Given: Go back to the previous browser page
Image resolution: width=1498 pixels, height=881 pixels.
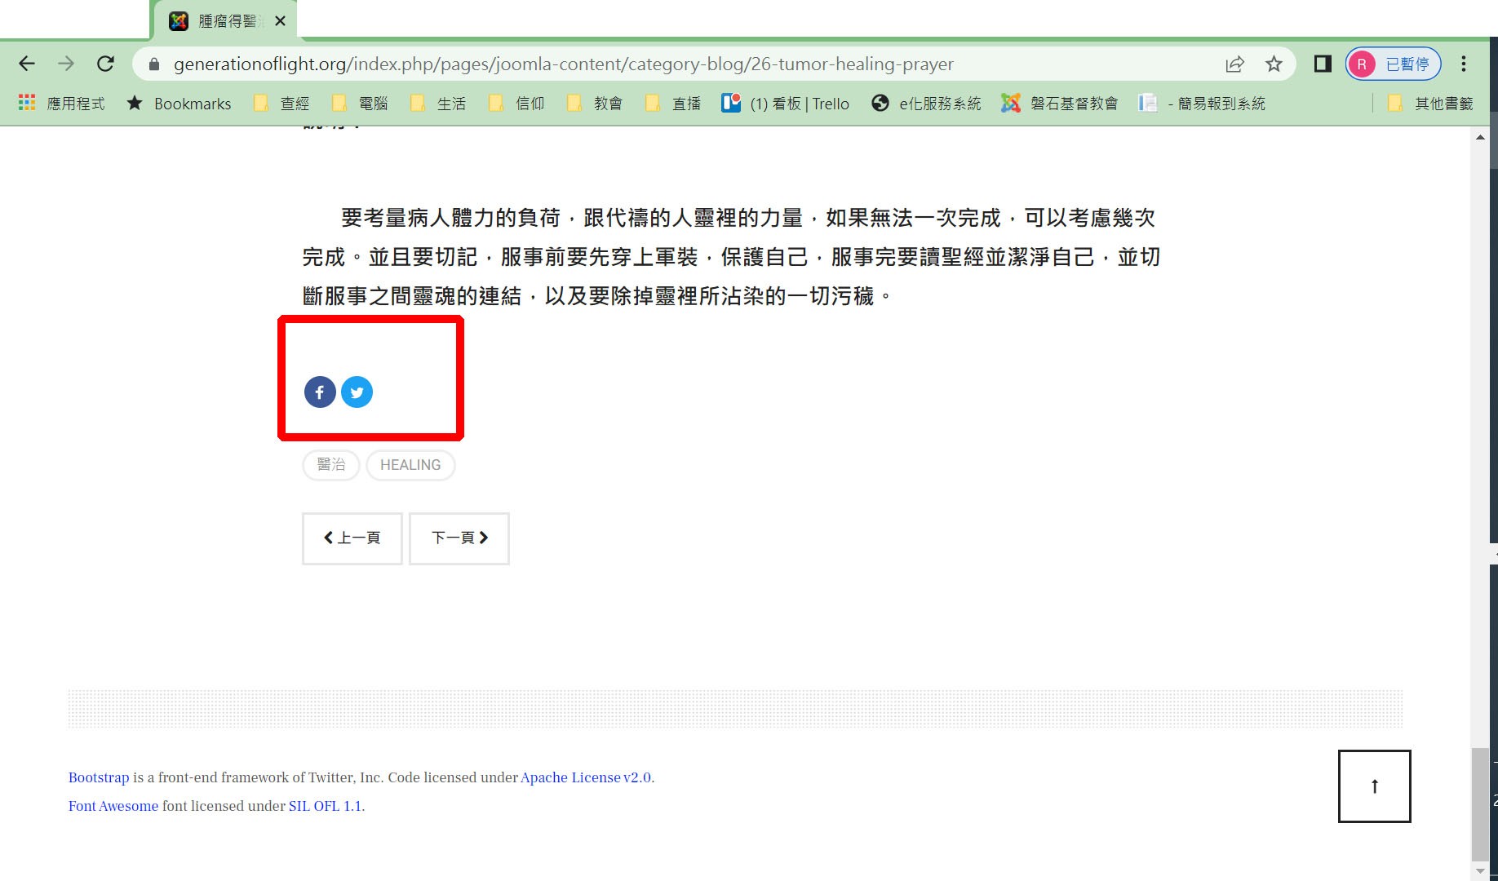Looking at the screenshot, I should coord(27,64).
